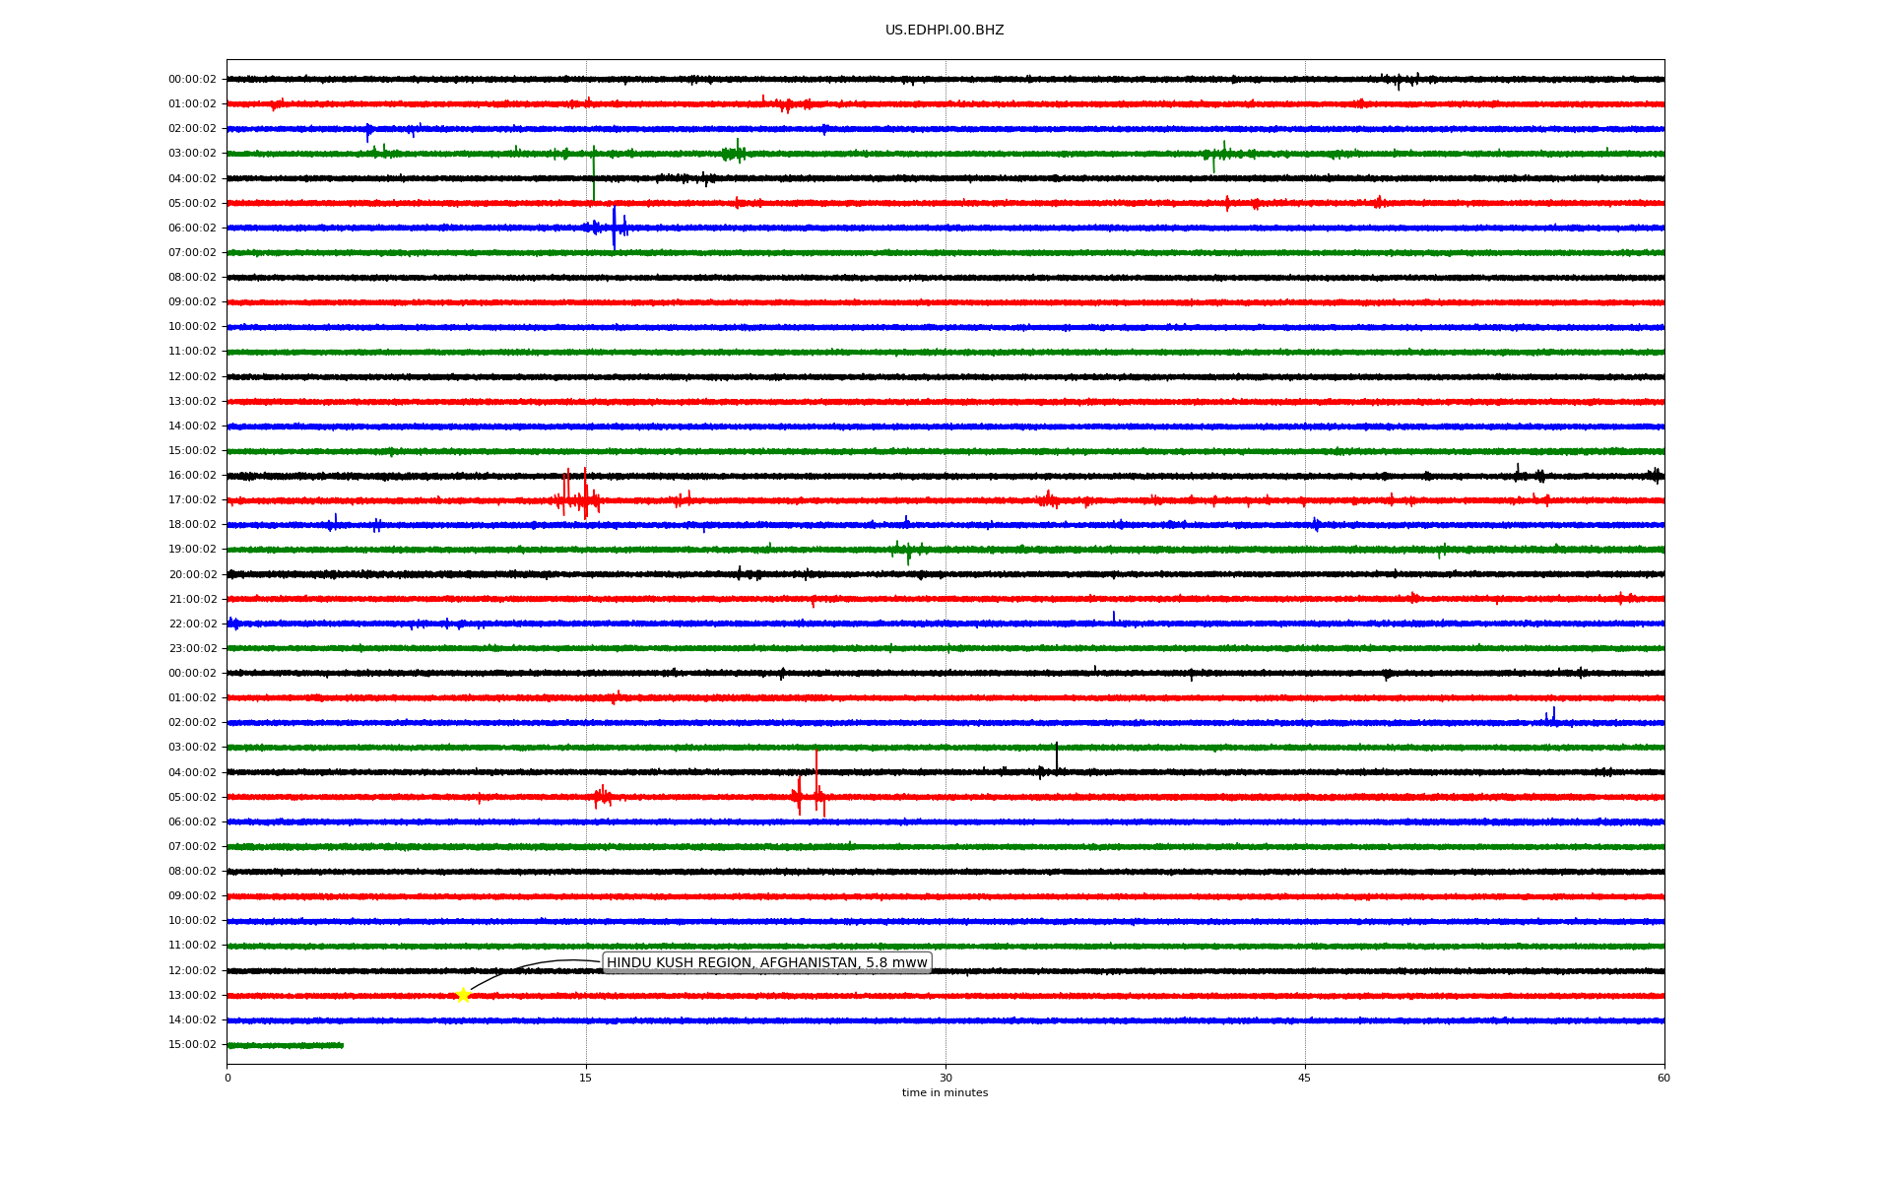The width and height of the screenshot is (1891, 1182).
Task: Click the large blue spike on the first 06:00:02 trace
Action: pos(614,228)
